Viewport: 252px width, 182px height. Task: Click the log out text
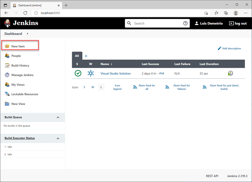[x=241, y=23]
